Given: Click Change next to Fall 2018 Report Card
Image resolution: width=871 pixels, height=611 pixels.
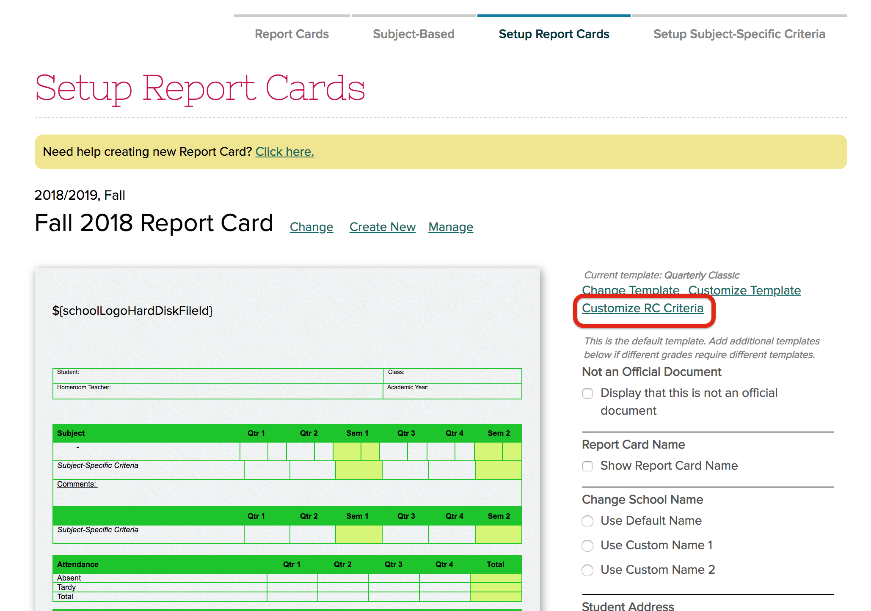Looking at the screenshot, I should click(x=311, y=227).
